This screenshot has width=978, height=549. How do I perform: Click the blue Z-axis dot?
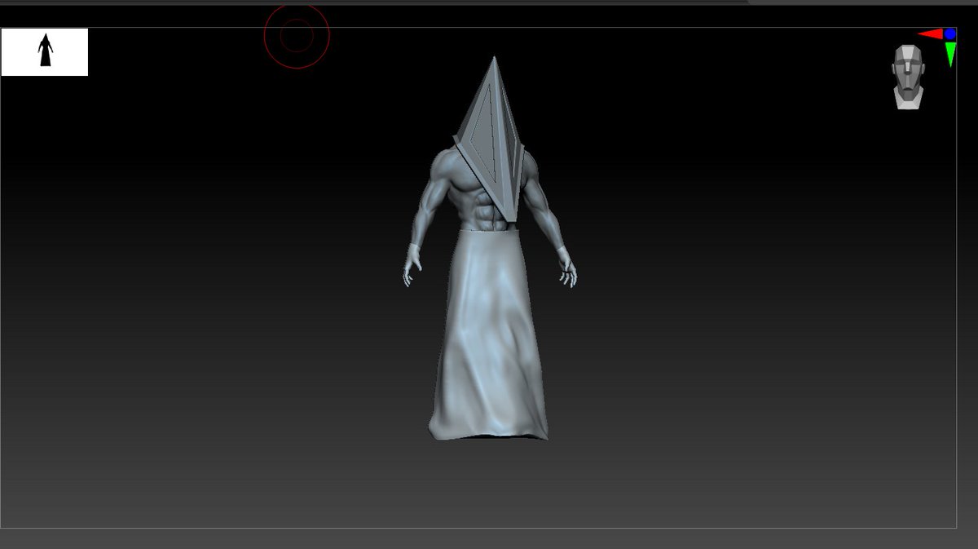tap(950, 34)
